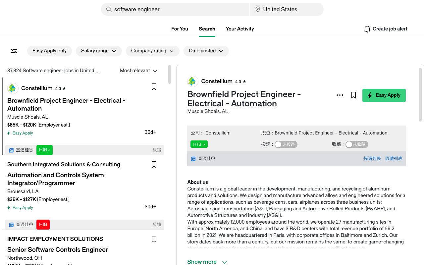Open Senior Software Controls Engineer listing
The height and width of the screenshot is (265, 424).
tap(58, 250)
